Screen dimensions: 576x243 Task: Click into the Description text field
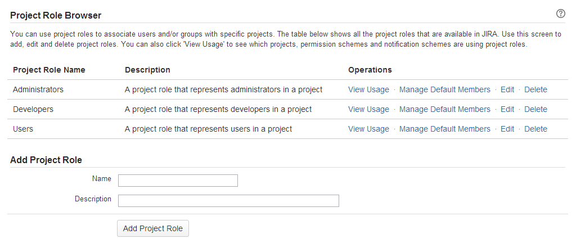click(x=228, y=201)
